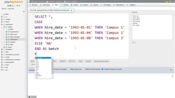This screenshot has height=98, width=175.
Task: Click the Clear button
Action: [80, 61]
